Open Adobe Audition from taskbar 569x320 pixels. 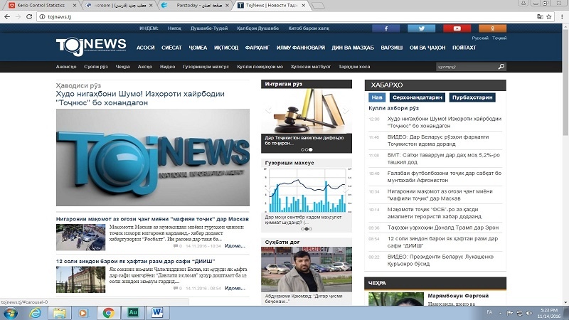click(133, 312)
